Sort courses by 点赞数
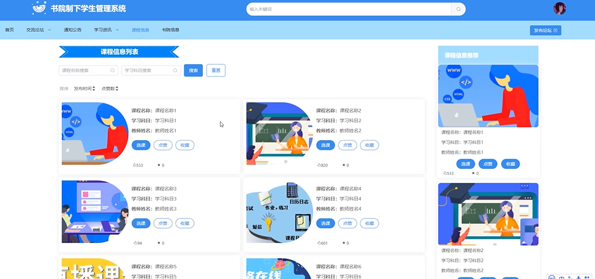This screenshot has height=279, width=595. [x=110, y=89]
